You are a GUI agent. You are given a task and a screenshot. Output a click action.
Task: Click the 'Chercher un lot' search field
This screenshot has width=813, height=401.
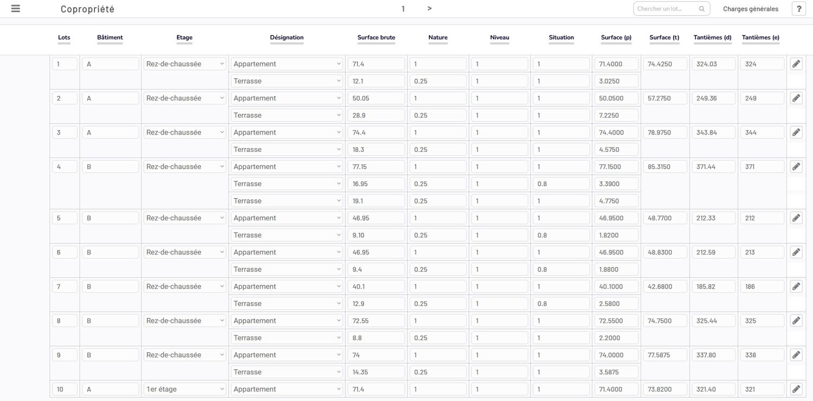coord(666,9)
